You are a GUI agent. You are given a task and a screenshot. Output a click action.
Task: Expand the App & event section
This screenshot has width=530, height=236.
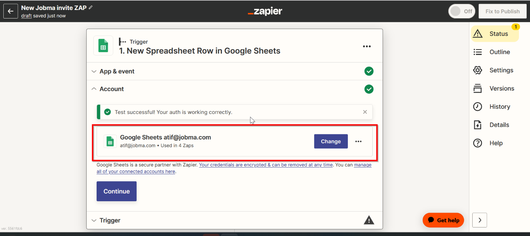[235, 71]
